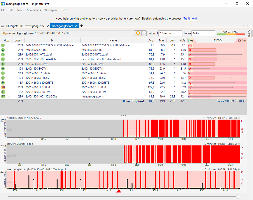Open the Interval combo box showing 2,5 seconds
The width and height of the screenshot is (253, 200).
170,33
